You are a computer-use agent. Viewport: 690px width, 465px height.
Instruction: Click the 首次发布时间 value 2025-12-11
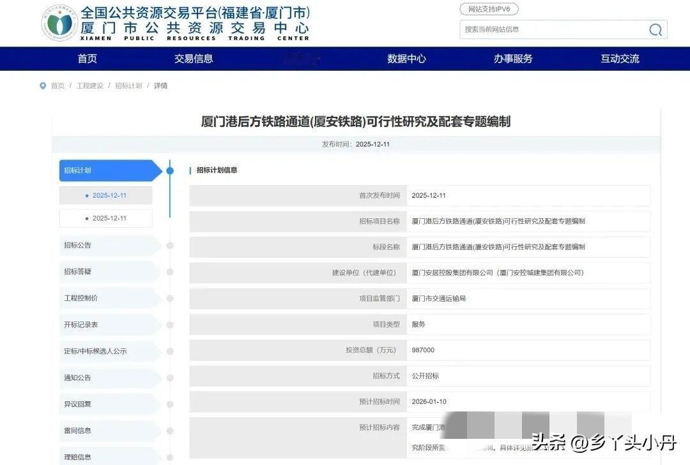[x=429, y=195]
